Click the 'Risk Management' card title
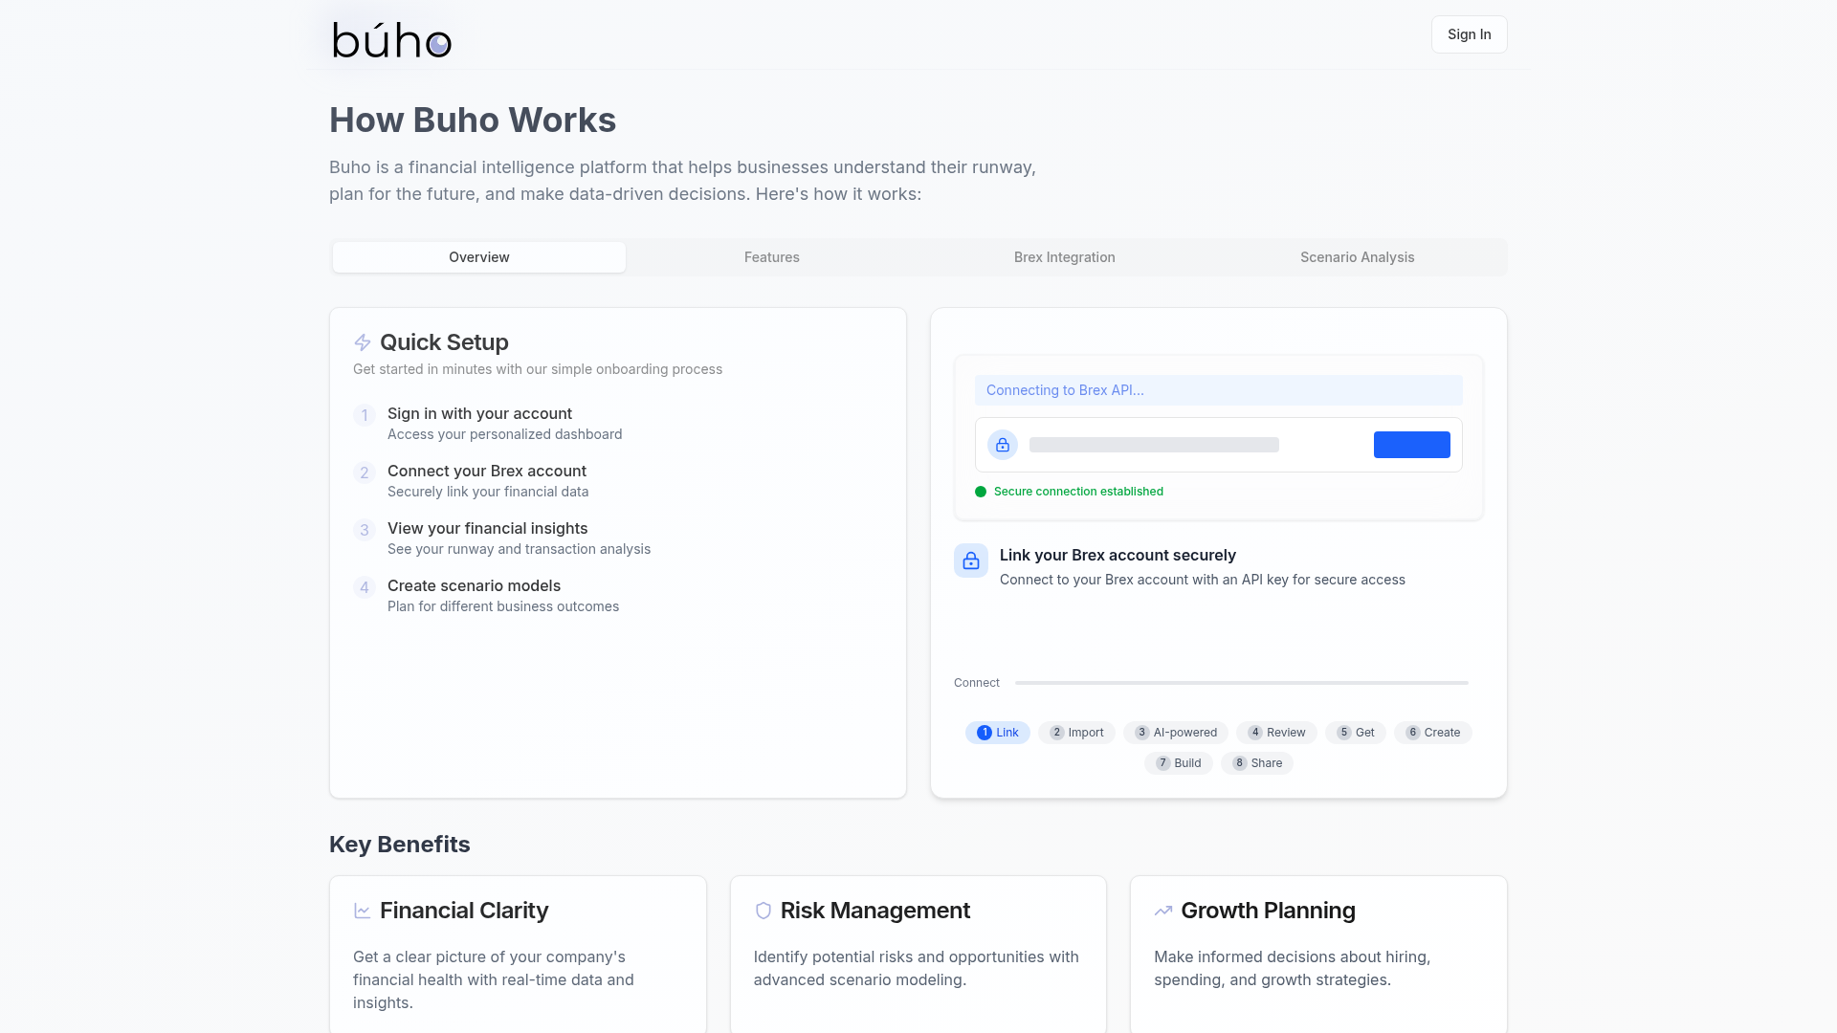This screenshot has height=1033, width=1837. coord(875,911)
